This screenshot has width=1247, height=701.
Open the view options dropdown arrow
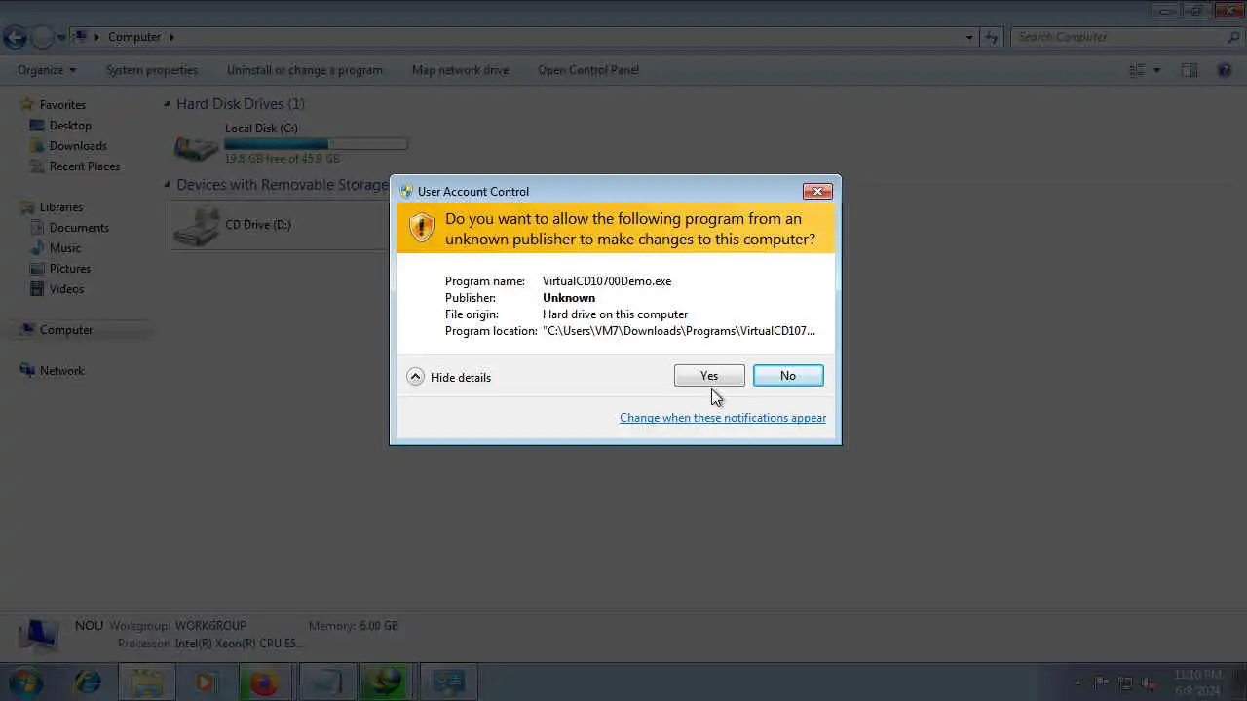coord(1157,70)
